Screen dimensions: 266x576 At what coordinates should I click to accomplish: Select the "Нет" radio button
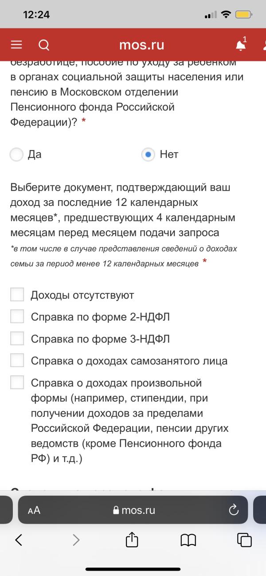(148, 154)
